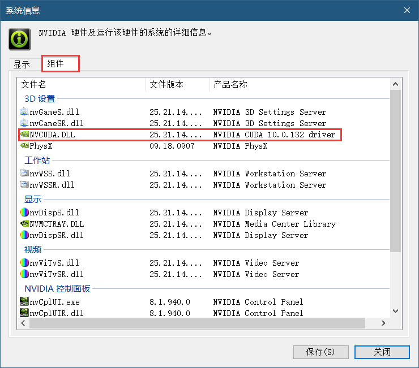Click the horizontal scrollbar thumb
This screenshot has width=419, height=368.
[x=197, y=323]
